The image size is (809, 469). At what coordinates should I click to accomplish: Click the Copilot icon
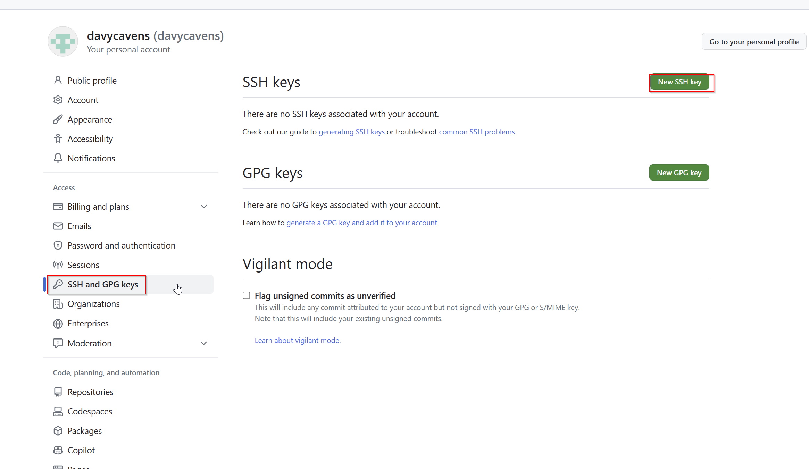pos(58,450)
